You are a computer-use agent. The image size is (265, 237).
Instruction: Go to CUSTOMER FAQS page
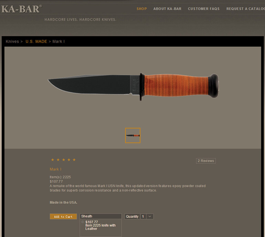204,9
